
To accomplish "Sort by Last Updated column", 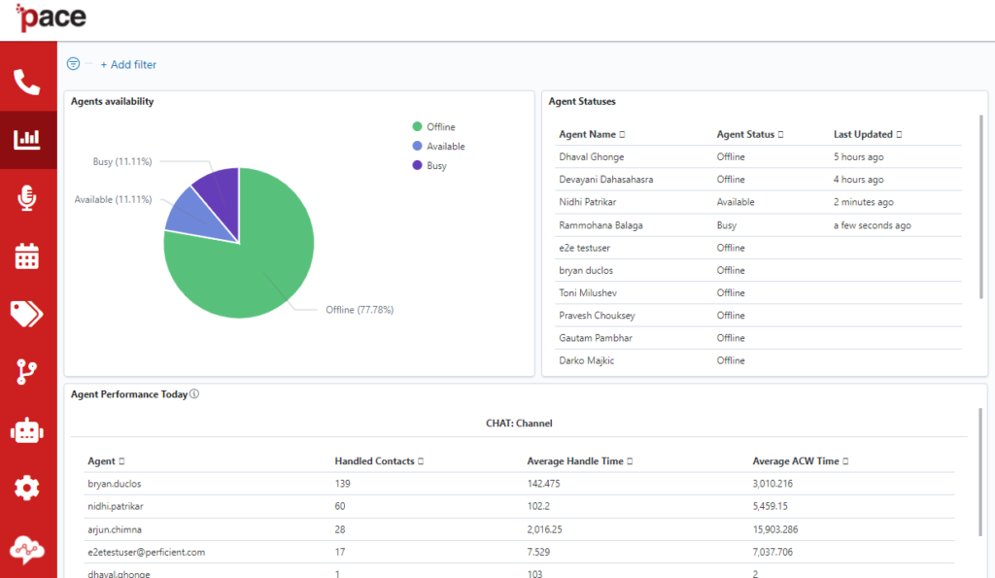I will coord(868,134).
